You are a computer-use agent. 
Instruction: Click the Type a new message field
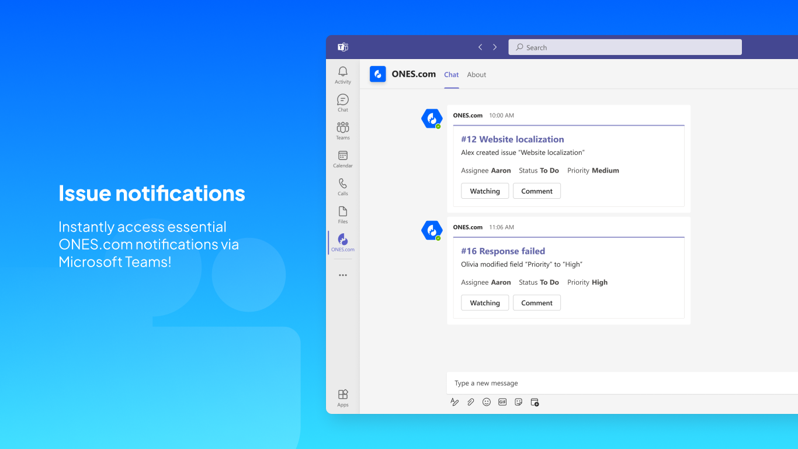622,383
